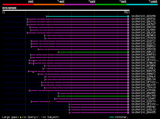
Task: Click the green arrowhead ending B9I7R9 alignment
Action: pyautogui.click(x=128, y=96)
